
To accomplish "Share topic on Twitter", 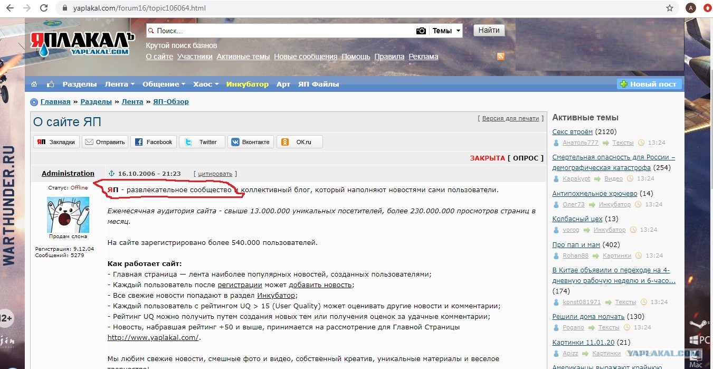I will pyautogui.click(x=202, y=142).
